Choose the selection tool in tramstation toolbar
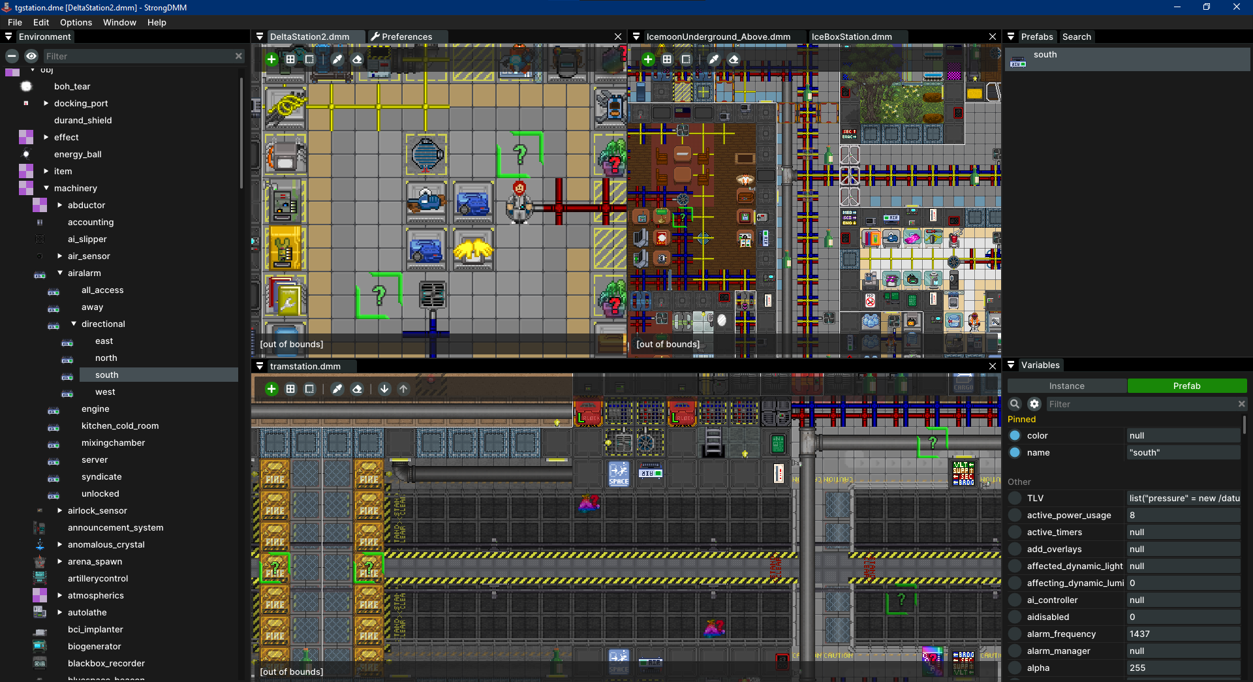Image resolution: width=1253 pixels, height=682 pixels. (x=309, y=389)
